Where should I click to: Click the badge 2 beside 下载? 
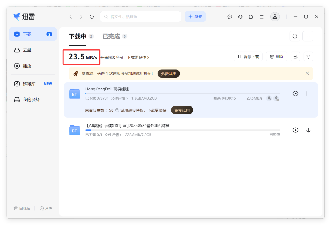pos(49,34)
